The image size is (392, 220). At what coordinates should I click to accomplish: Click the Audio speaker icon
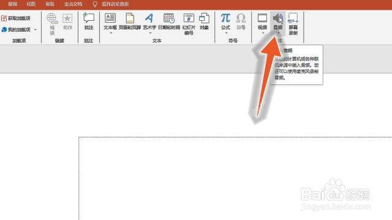pos(277,18)
